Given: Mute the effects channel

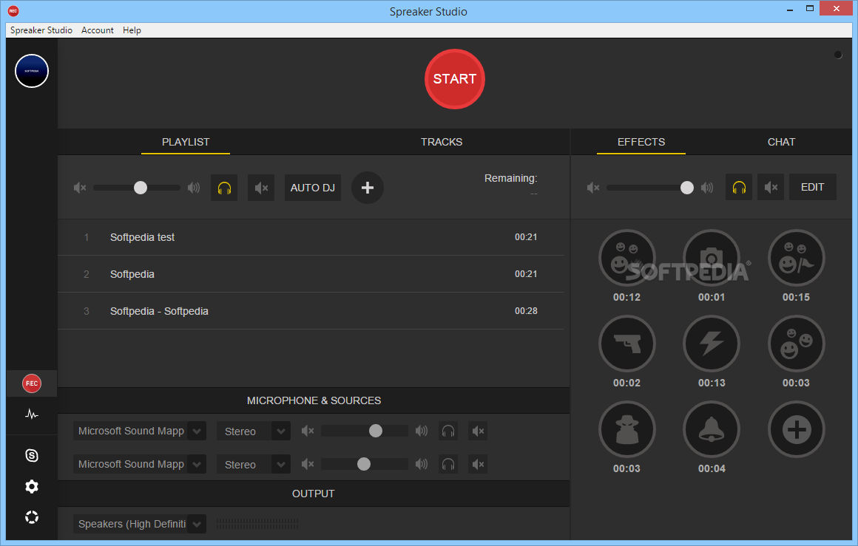Looking at the screenshot, I should [x=770, y=188].
